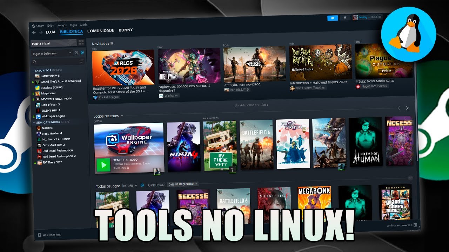Open the Risk of Rain 2 recent cover

tap(293, 144)
